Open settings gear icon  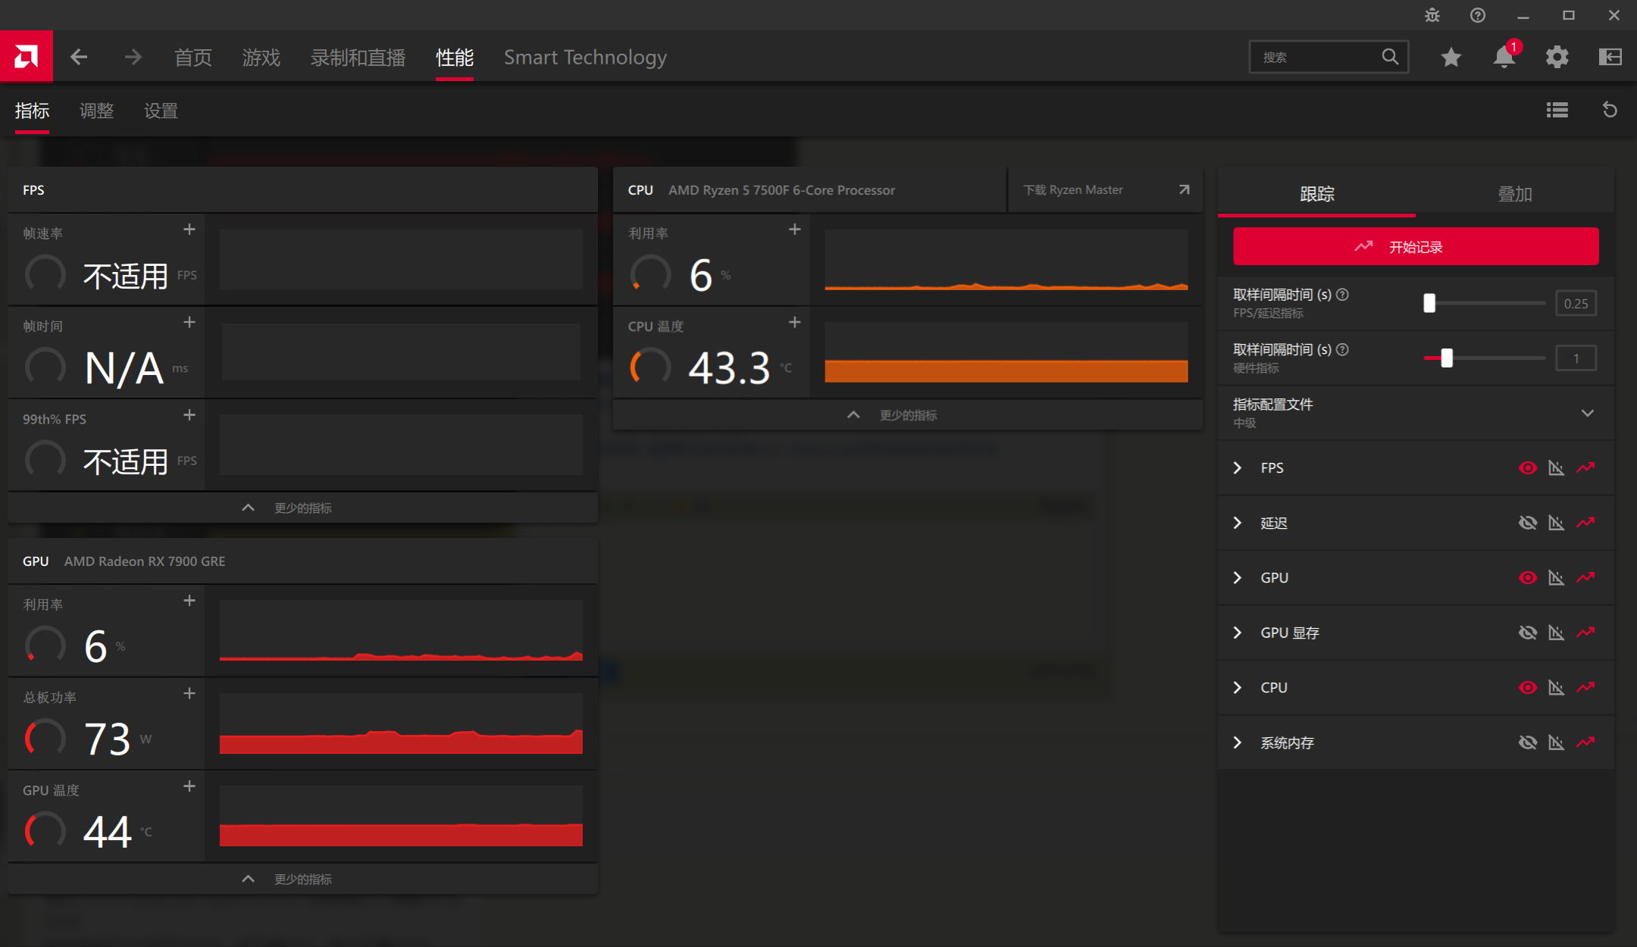tap(1557, 57)
